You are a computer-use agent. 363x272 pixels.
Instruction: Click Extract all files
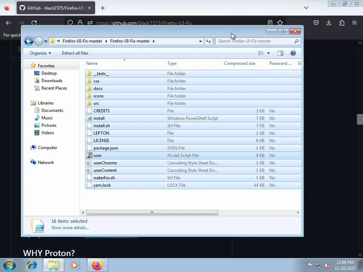click(x=75, y=53)
